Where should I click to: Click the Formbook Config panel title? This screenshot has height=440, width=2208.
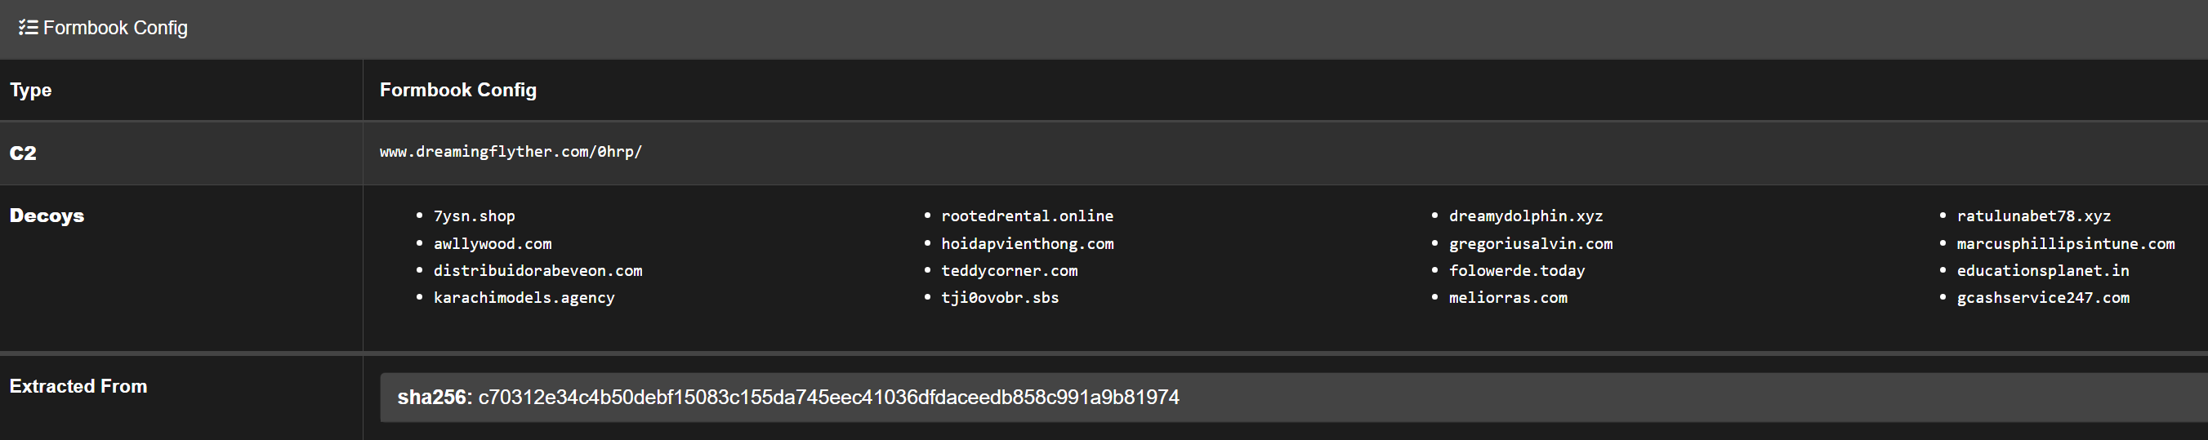[115, 28]
